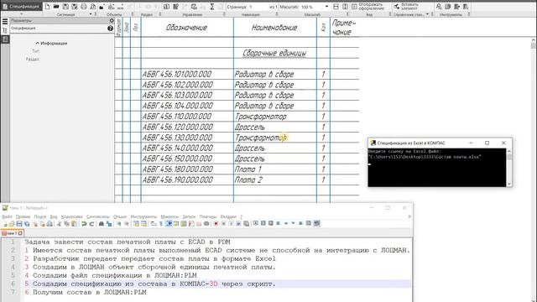Click line 7 text Получим состав в ЛОЦМАН:PLM
Image resolution: width=537 pixels, height=302 pixels.
pyautogui.click(x=86, y=293)
